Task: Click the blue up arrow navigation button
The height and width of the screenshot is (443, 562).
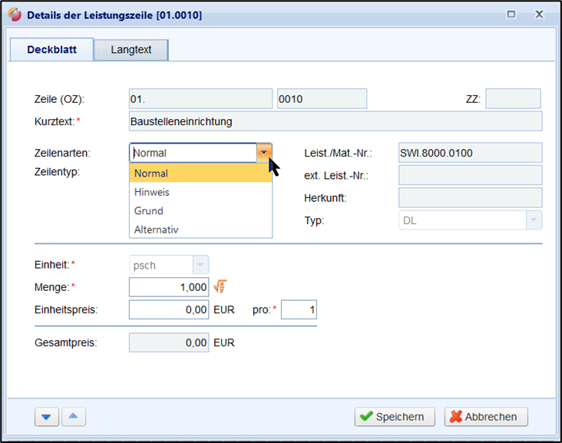Action: tap(73, 417)
